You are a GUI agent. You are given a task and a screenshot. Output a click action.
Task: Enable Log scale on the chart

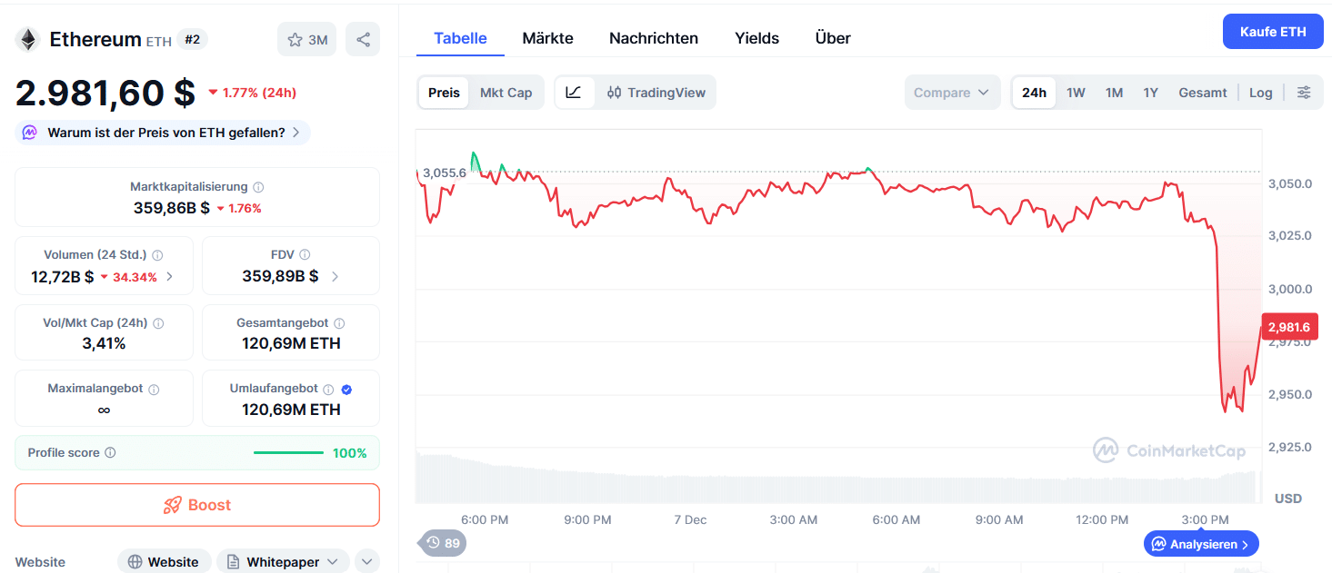pyautogui.click(x=1260, y=92)
